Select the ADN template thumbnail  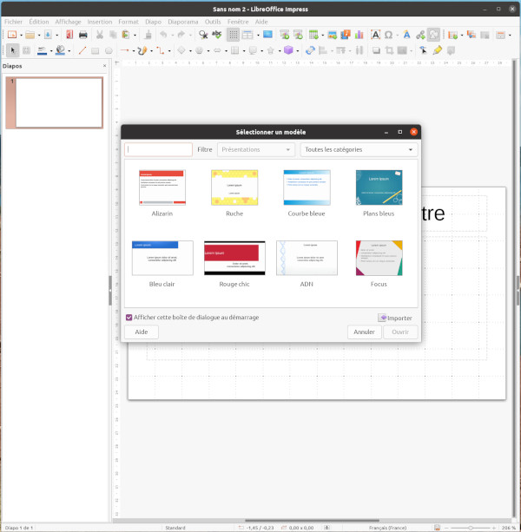click(307, 259)
